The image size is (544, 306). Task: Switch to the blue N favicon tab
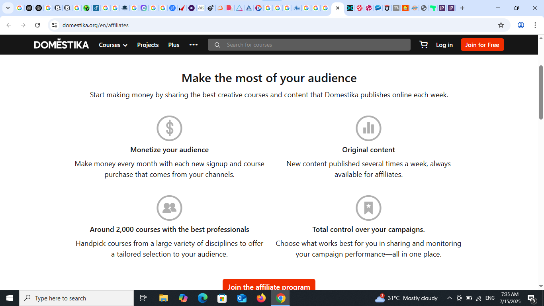[172, 8]
